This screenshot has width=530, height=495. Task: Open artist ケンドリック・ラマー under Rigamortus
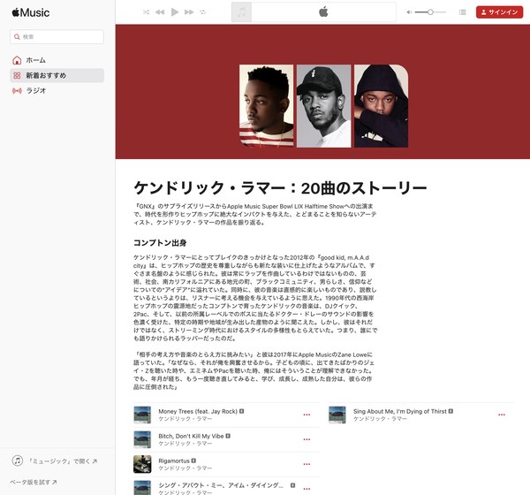pyautogui.click(x=185, y=468)
